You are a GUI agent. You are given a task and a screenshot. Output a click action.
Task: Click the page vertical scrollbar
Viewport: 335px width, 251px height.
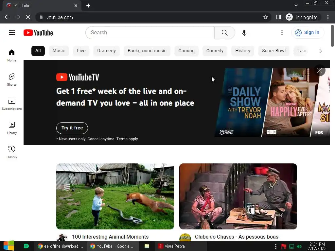tap(332, 36)
